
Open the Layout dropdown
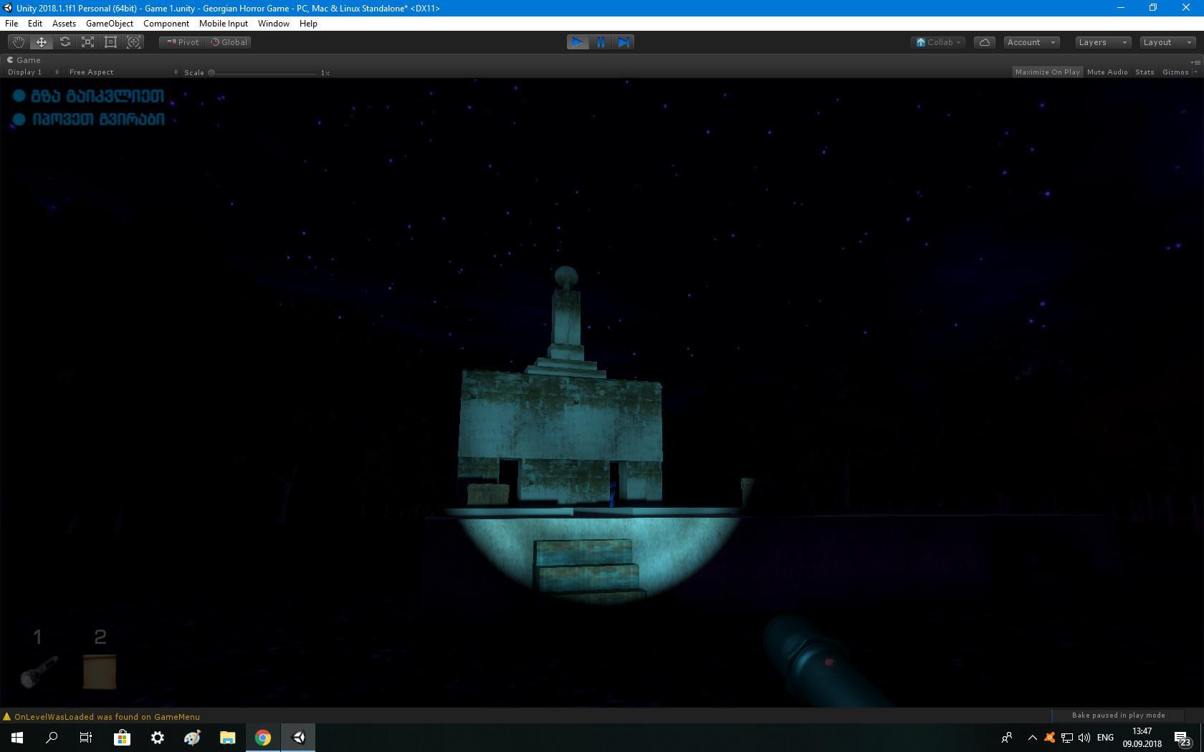1167,42
